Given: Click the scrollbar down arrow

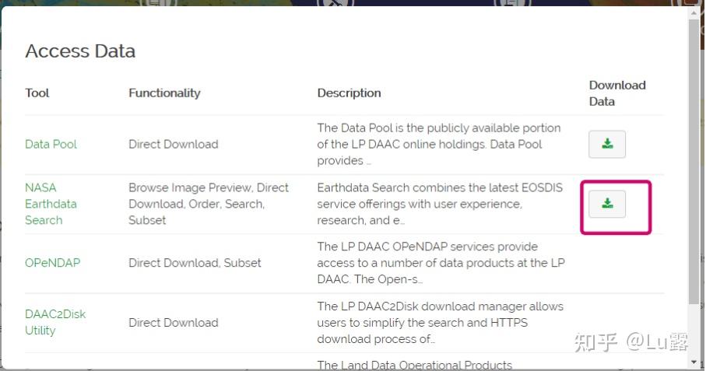Looking at the screenshot, I should [x=695, y=362].
